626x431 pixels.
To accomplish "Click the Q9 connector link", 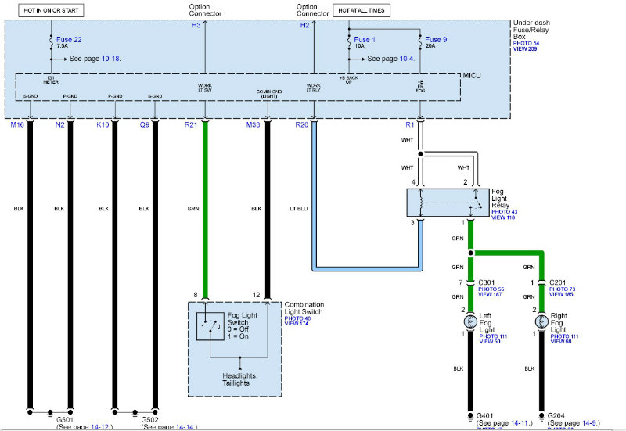I will (145, 124).
